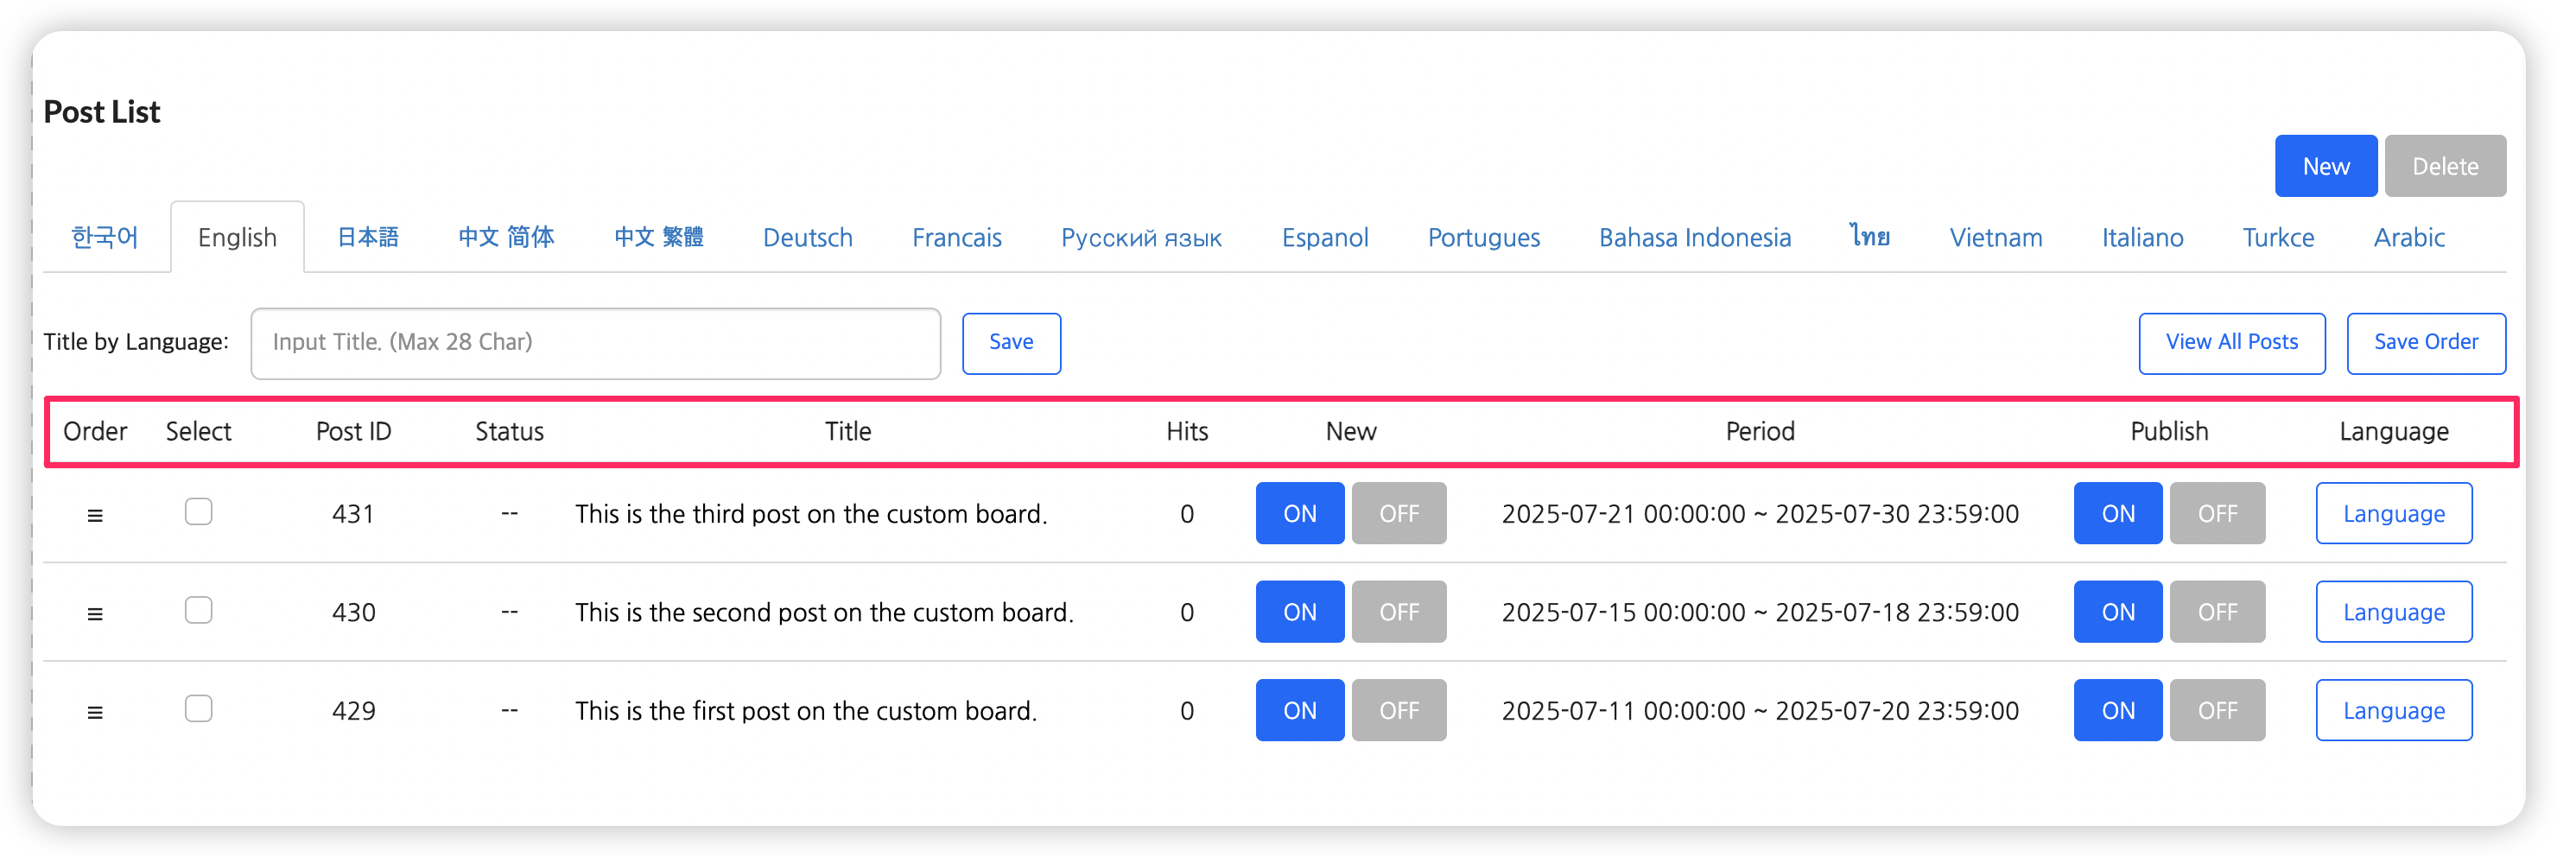Set Publish to OFF for post 430
This screenshot has height=857, width=2557.
pyautogui.click(x=2217, y=612)
